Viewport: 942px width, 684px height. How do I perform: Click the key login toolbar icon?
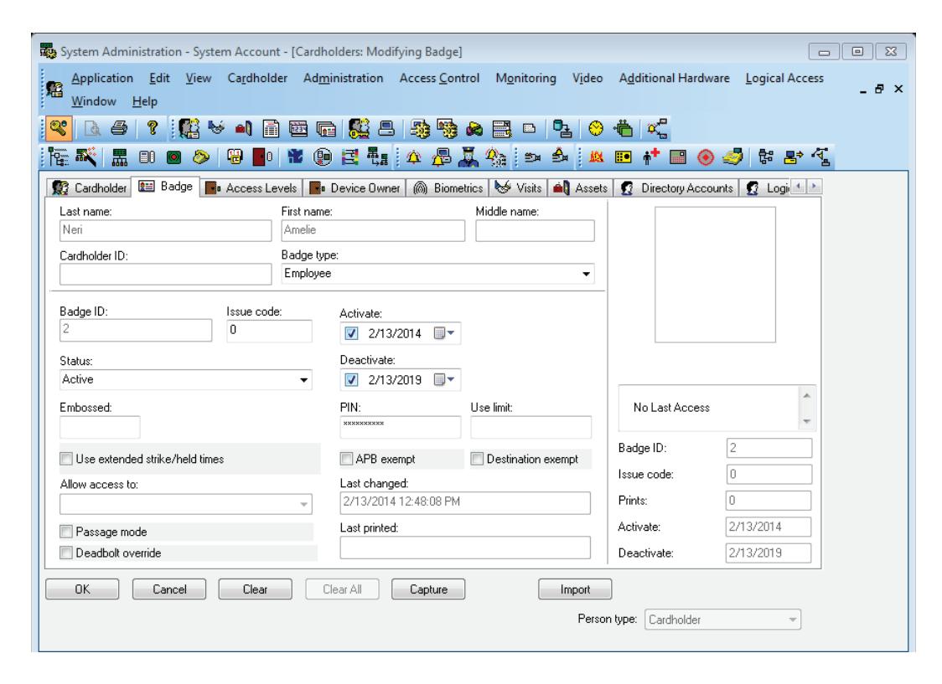(x=59, y=128)
